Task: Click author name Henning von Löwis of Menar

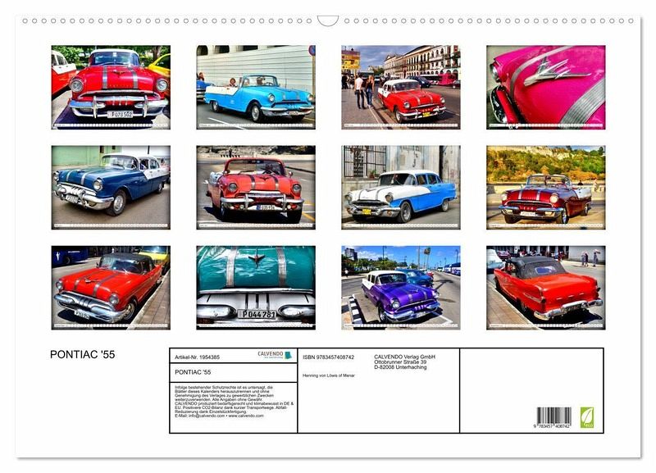Action: pos(329,375)
